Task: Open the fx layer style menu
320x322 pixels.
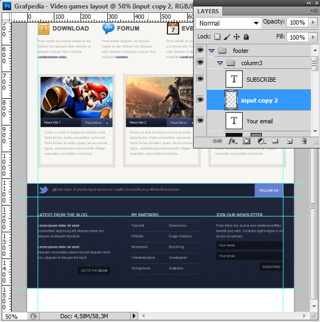Action: point(233,141)
